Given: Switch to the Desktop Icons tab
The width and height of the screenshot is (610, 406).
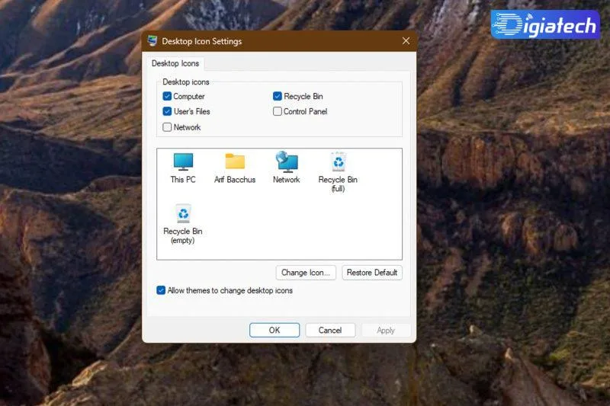Looking at the screenshot, I should point(175,63).
